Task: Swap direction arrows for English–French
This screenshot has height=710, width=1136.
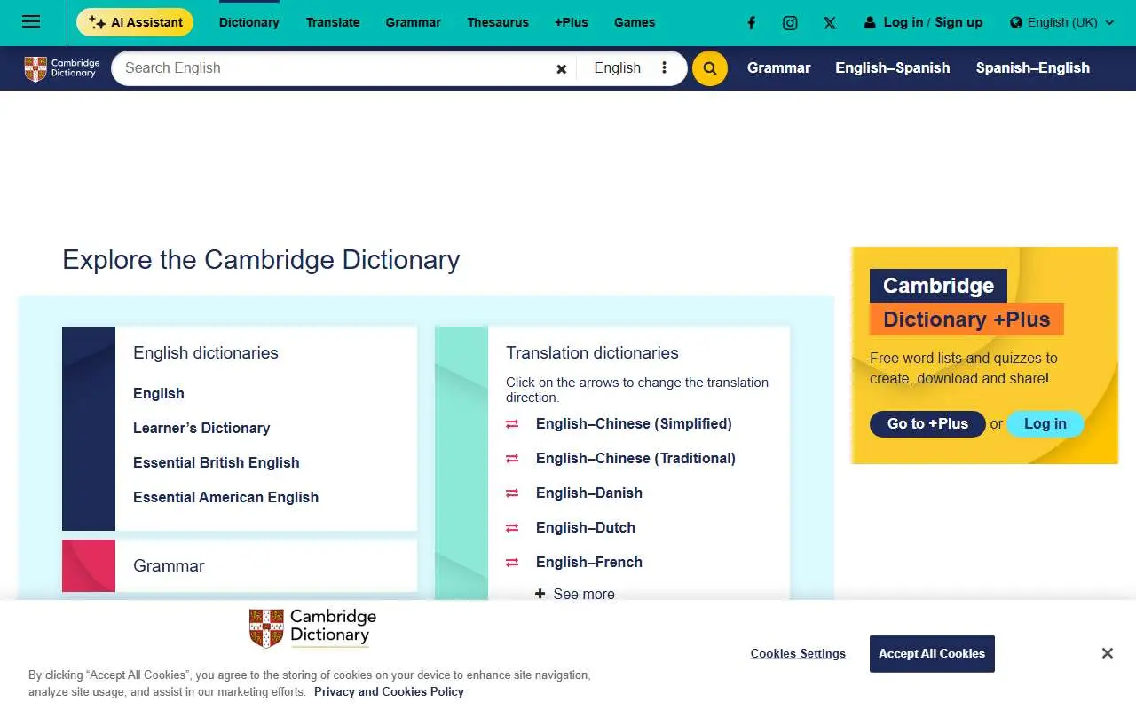Action: (512, 563)
